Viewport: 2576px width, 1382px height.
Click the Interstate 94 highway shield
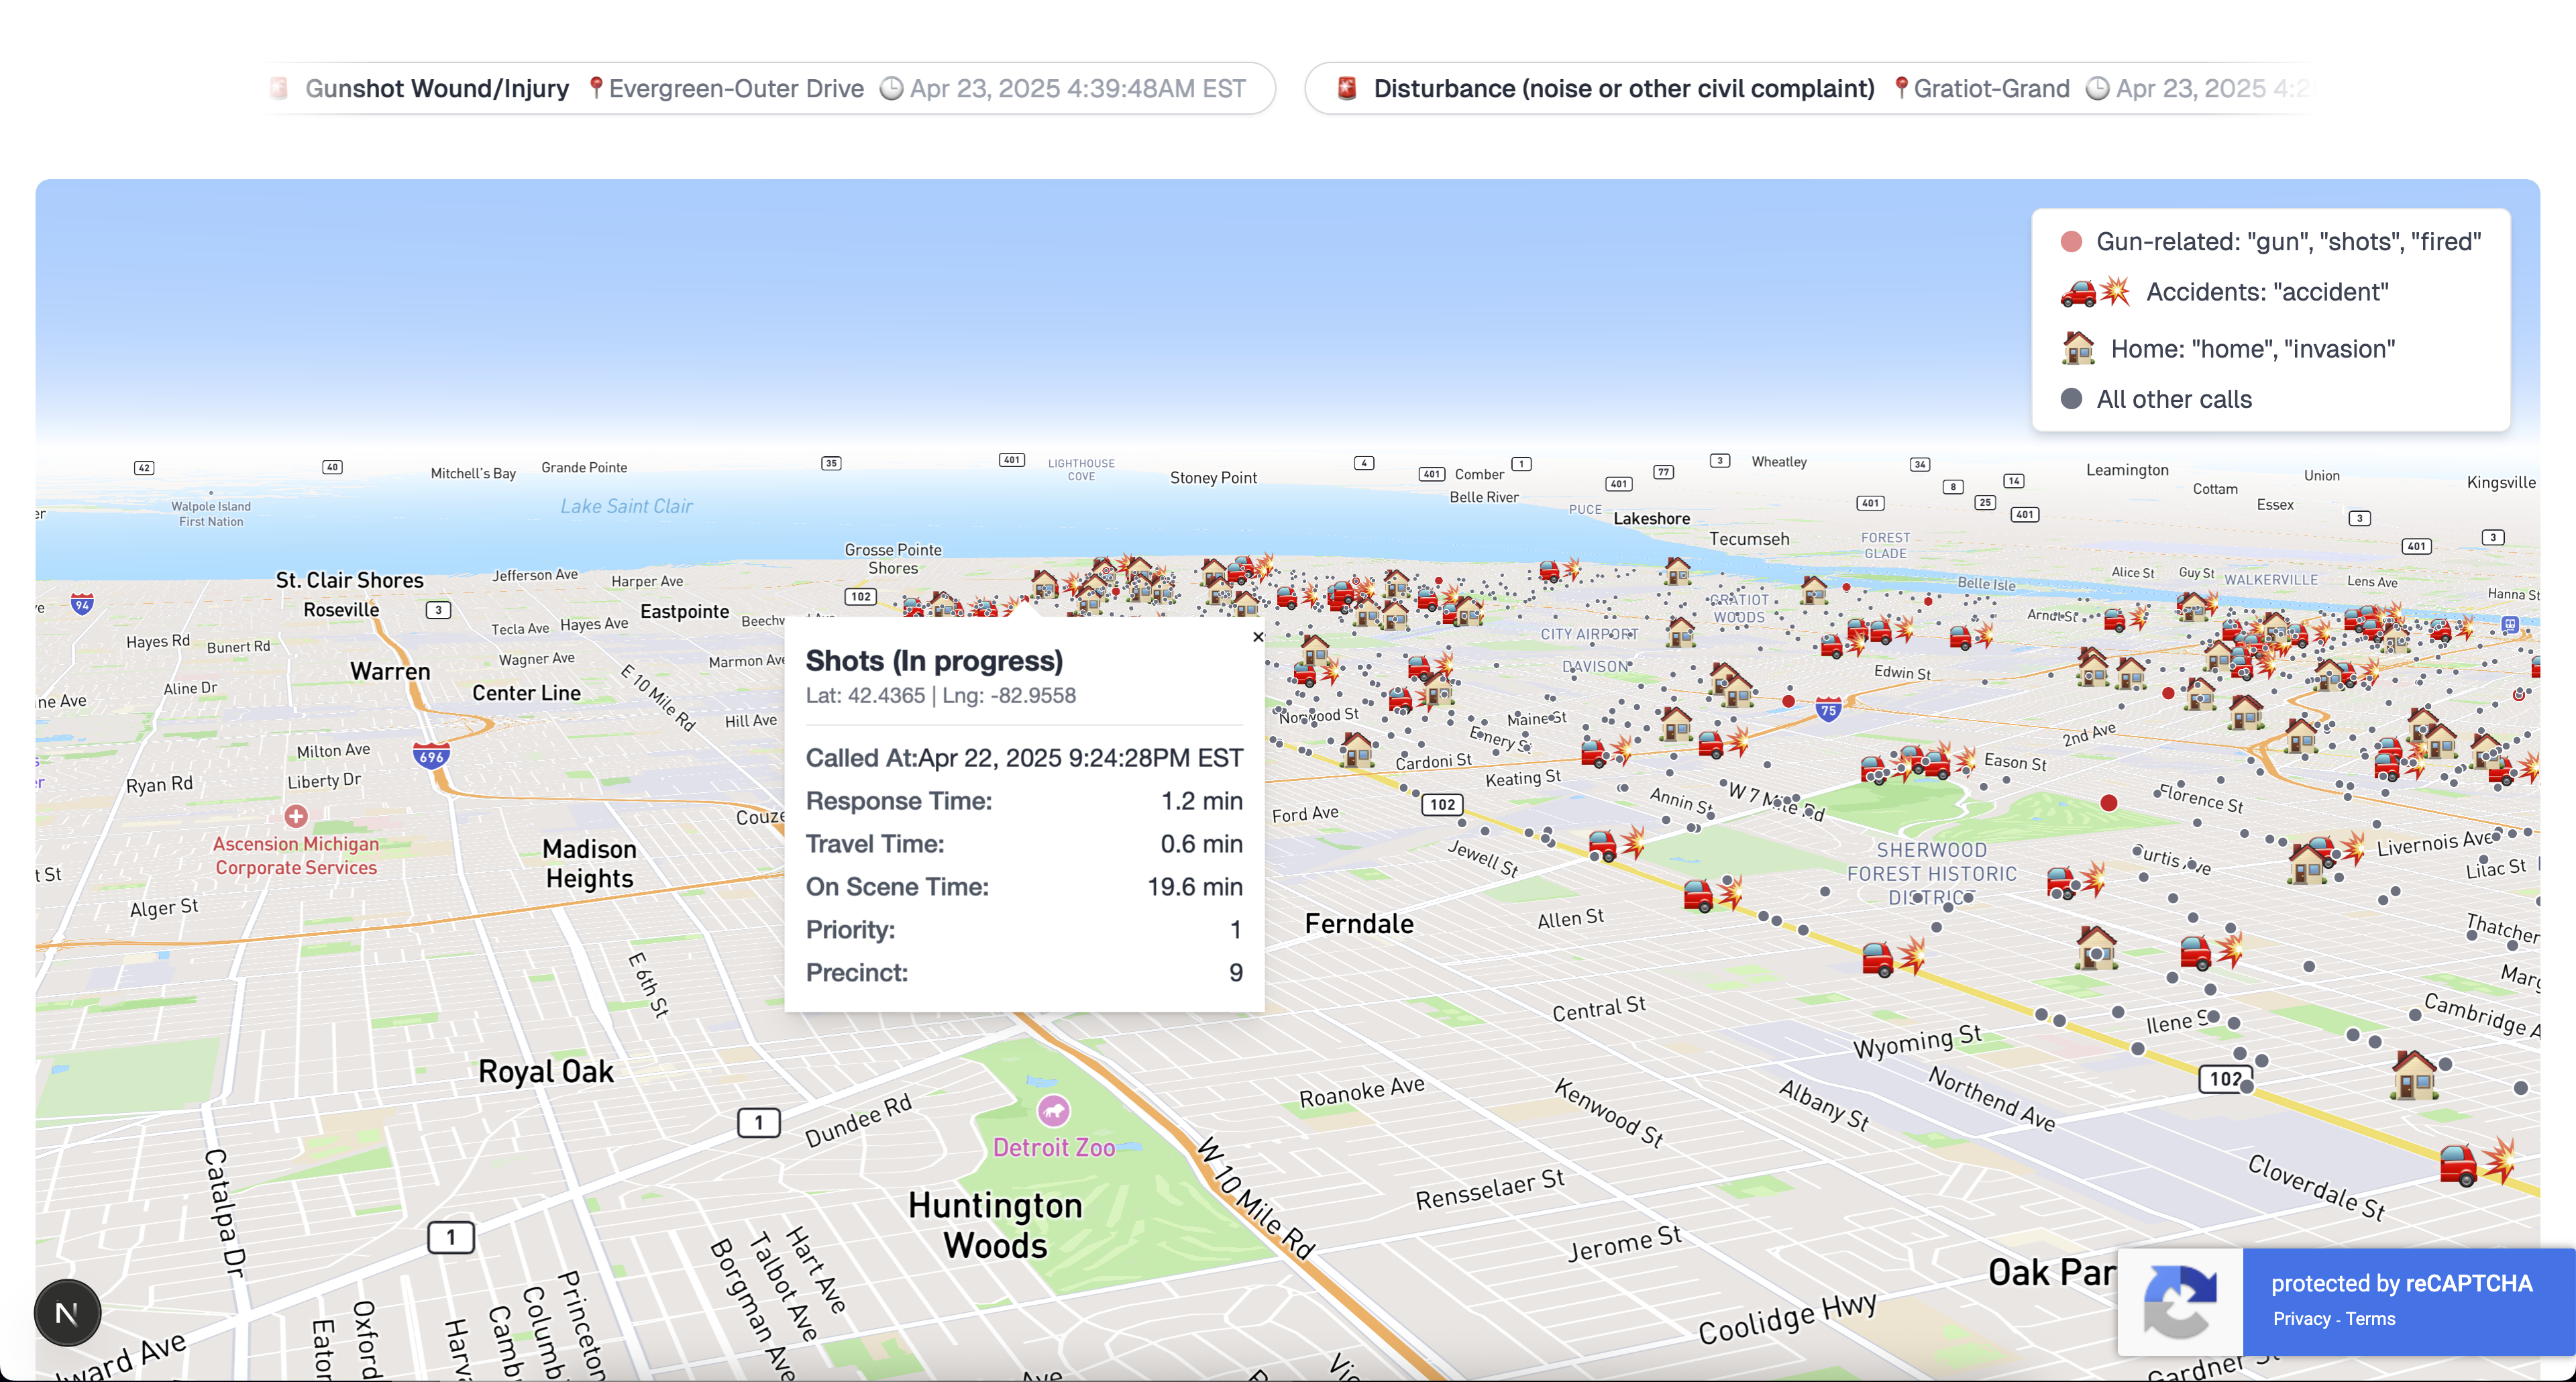[x=82, y=604]
